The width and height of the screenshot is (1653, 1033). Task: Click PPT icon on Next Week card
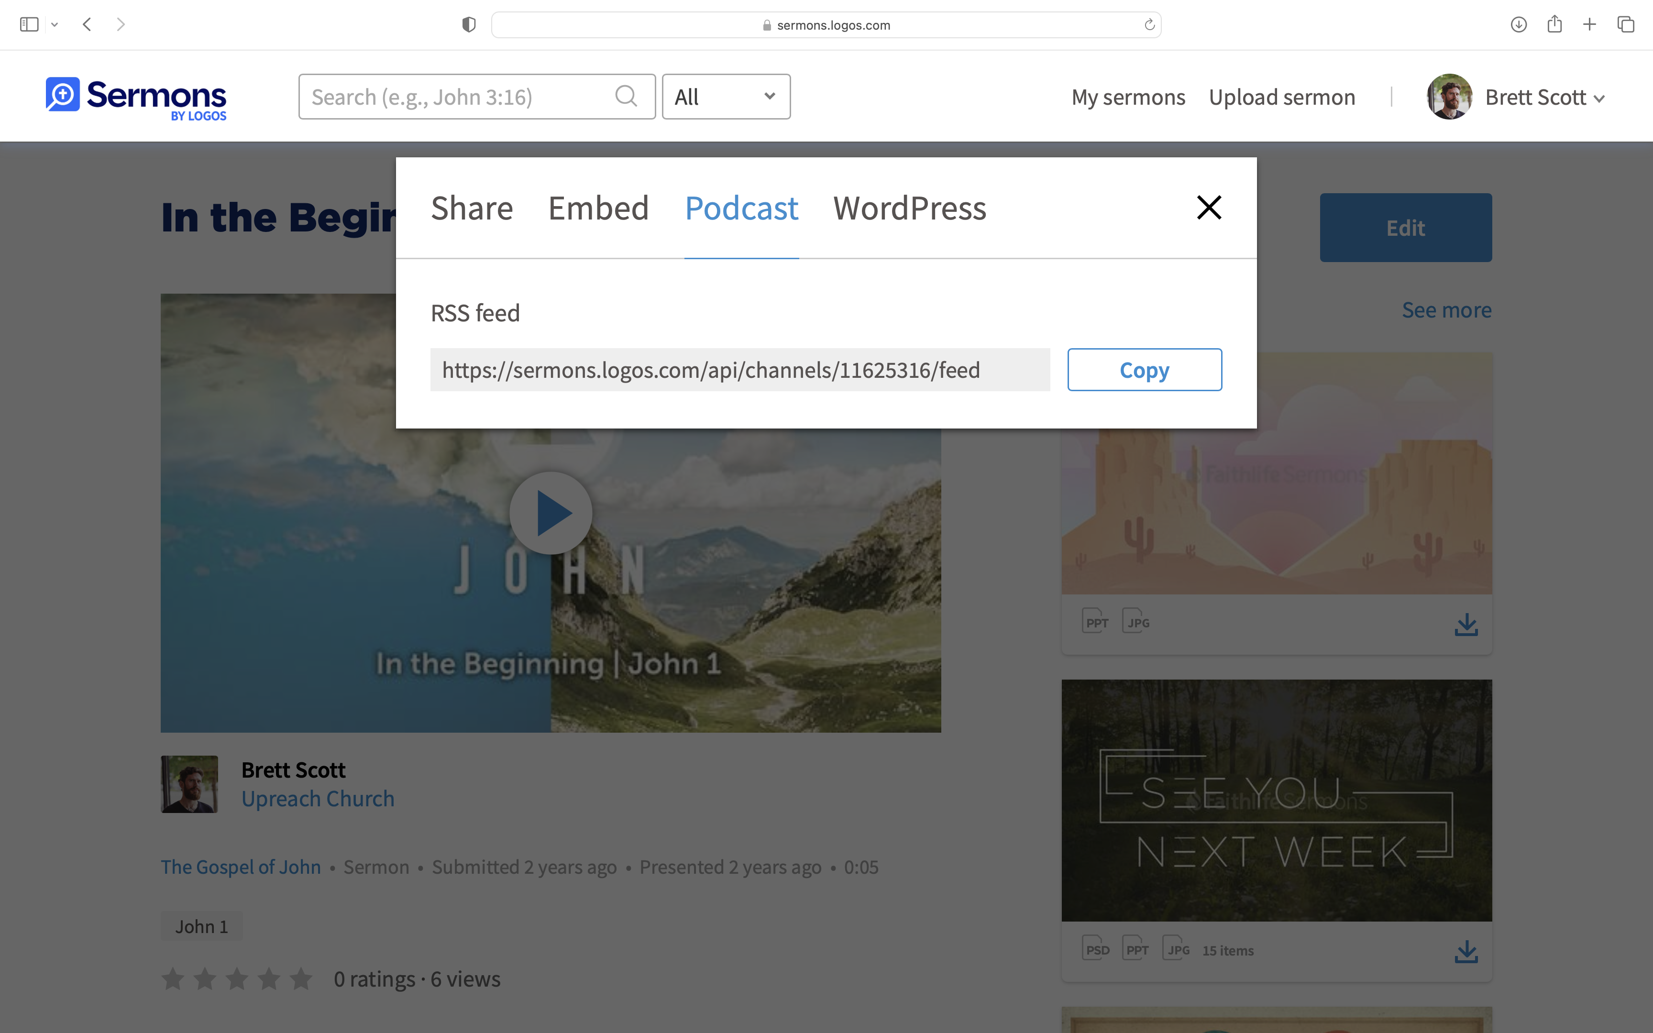click(x=1136, y=949)
